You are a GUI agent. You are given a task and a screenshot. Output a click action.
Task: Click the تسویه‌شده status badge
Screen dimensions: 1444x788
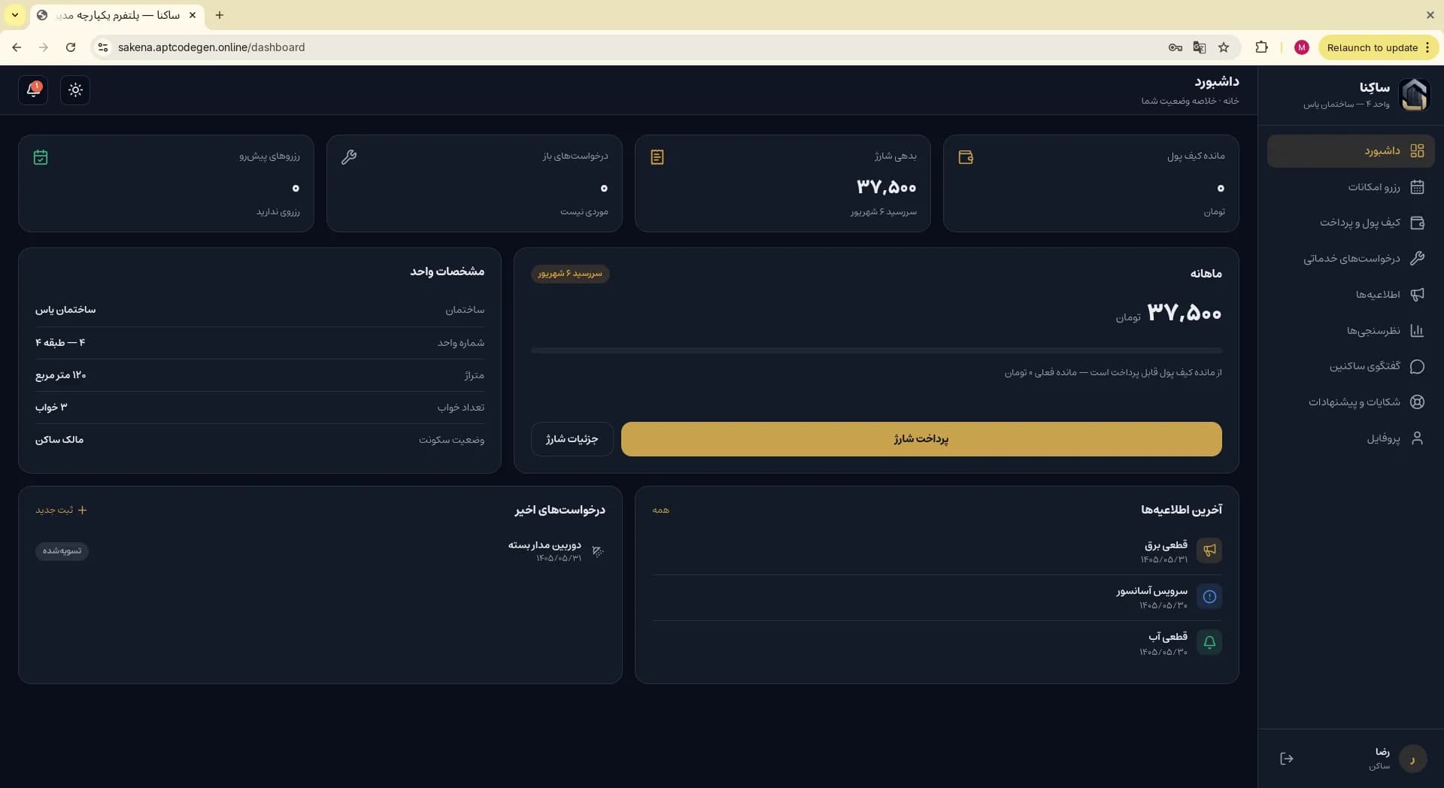[62, 551]
